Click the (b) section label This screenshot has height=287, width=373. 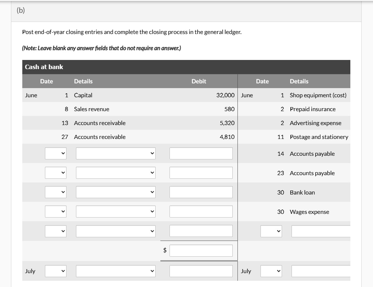tap(21, 10)
